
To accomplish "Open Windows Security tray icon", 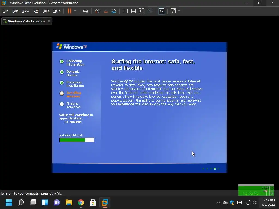I will 232,202.
